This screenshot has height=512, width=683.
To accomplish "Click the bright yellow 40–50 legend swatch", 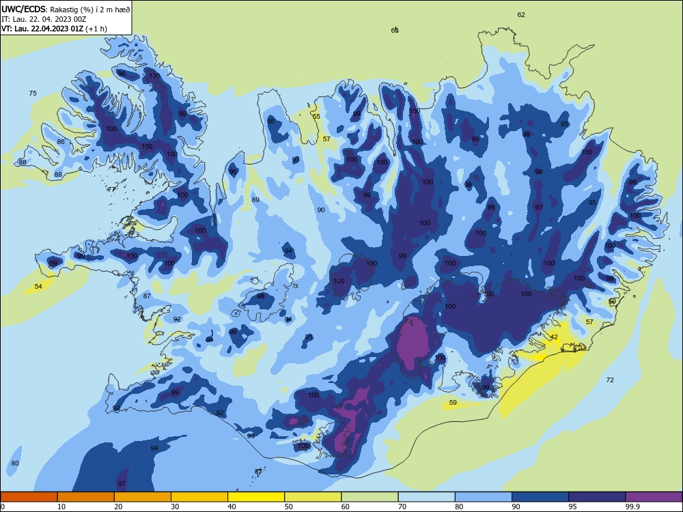I will pos(256,497).
